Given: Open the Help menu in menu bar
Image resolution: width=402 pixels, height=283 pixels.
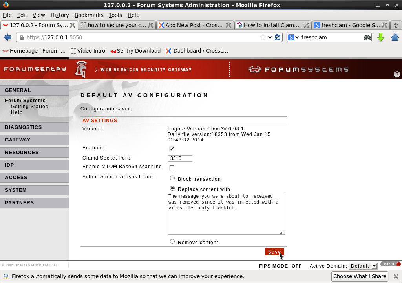Looking at the screenshot, I should tap(133, 15).
